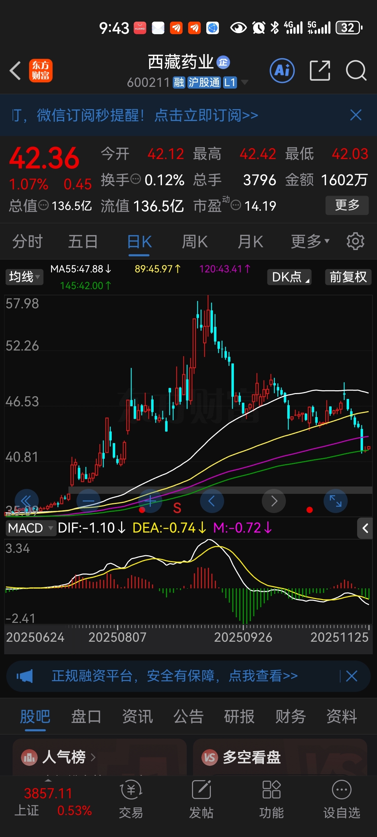
Task: Tap the enterprise badge beside 西藏药业
Action: [x=223, y=62]
